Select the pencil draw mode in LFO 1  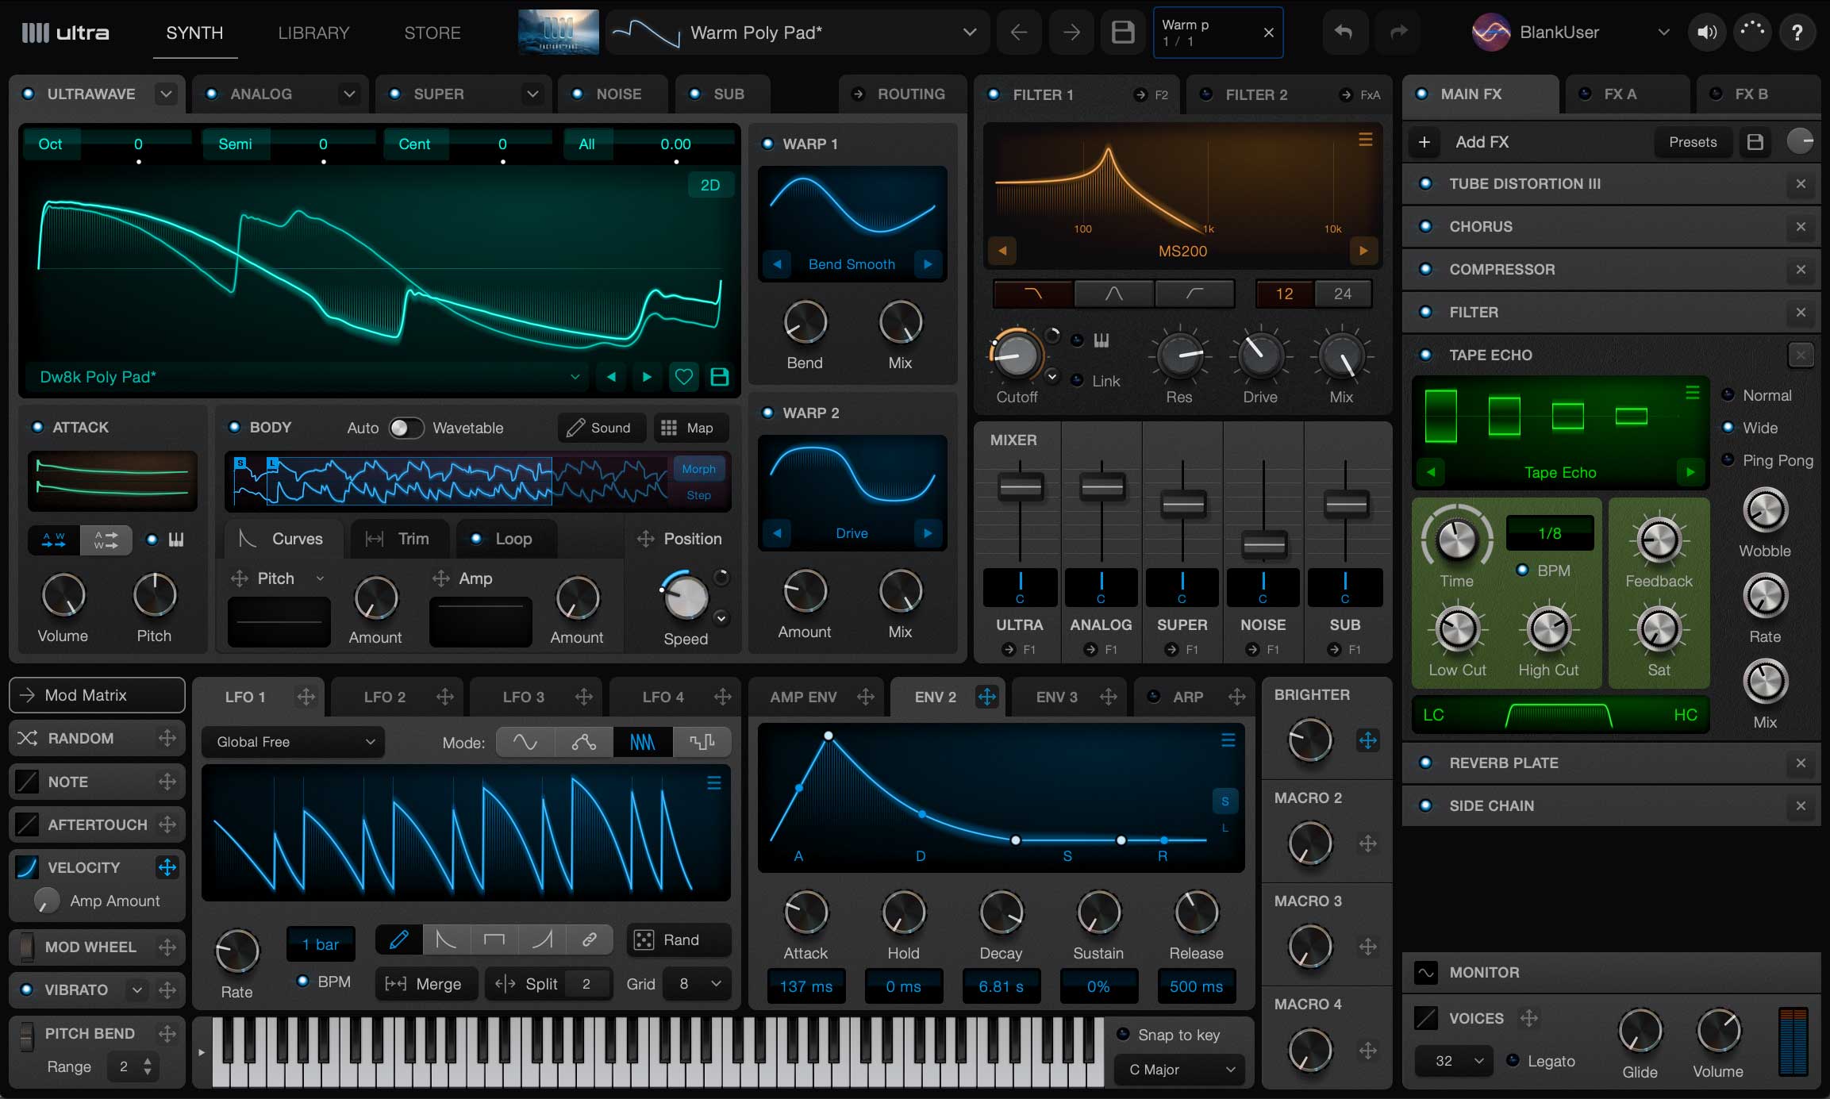tap(398, 939)
